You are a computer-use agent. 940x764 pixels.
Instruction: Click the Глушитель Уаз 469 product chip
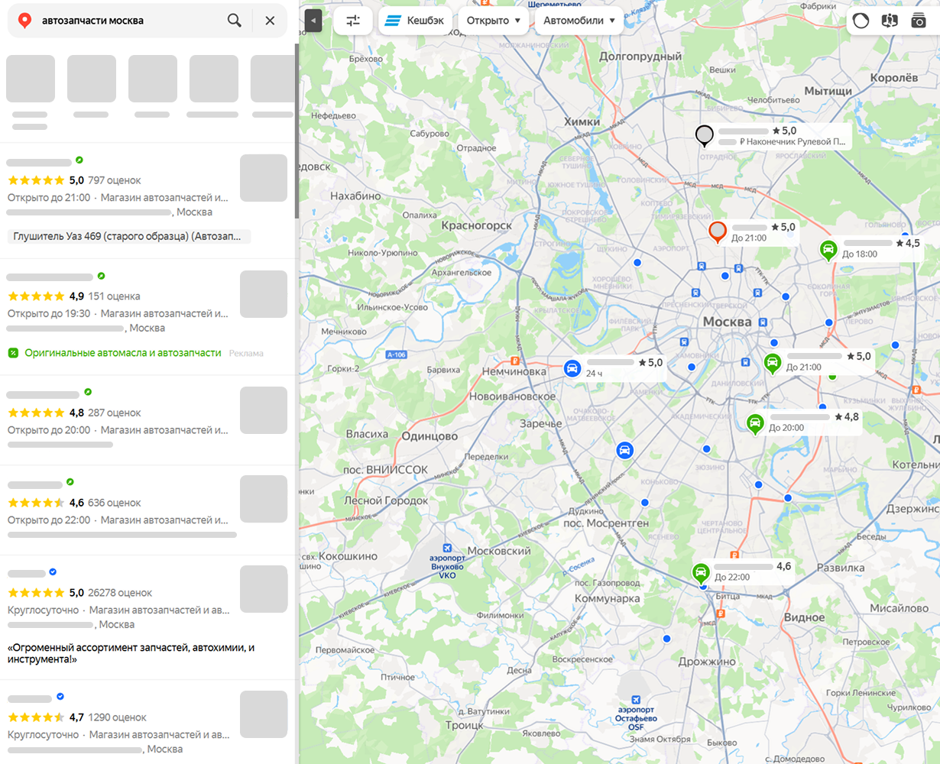[x=128, y=237]
